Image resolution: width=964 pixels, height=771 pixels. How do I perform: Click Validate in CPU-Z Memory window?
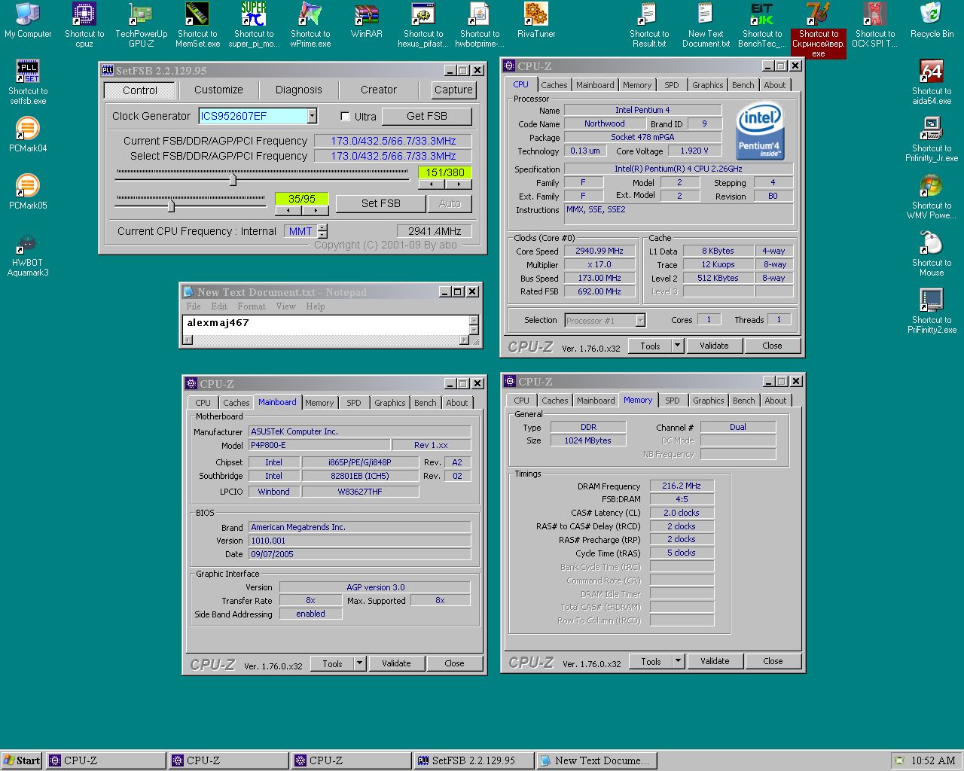pos(715,661)
